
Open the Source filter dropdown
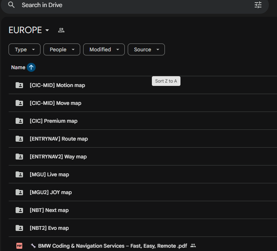146,49
